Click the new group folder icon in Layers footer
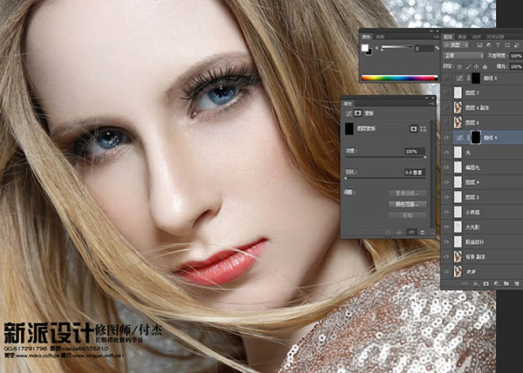The image size is (523, 373). click(506, 283)
